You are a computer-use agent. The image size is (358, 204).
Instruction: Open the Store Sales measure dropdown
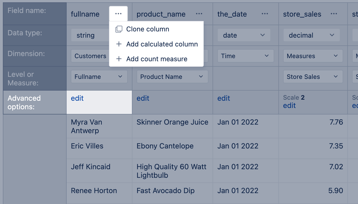click(x=313, y=77)
